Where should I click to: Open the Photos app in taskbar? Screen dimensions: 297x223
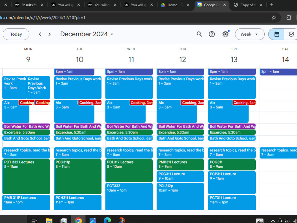click(x=93, y=220)
